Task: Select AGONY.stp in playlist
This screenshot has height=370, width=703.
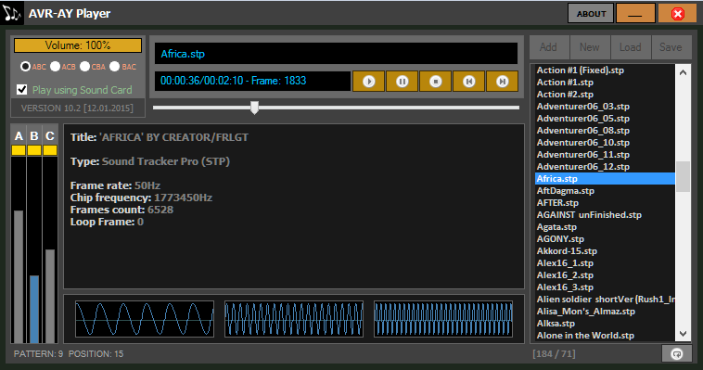Action: pyautogui.click(x=605, y=239)
